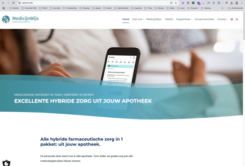Open the Chrome profile avatar
This screenshot has height=166, width=245.
pos(237,3)
